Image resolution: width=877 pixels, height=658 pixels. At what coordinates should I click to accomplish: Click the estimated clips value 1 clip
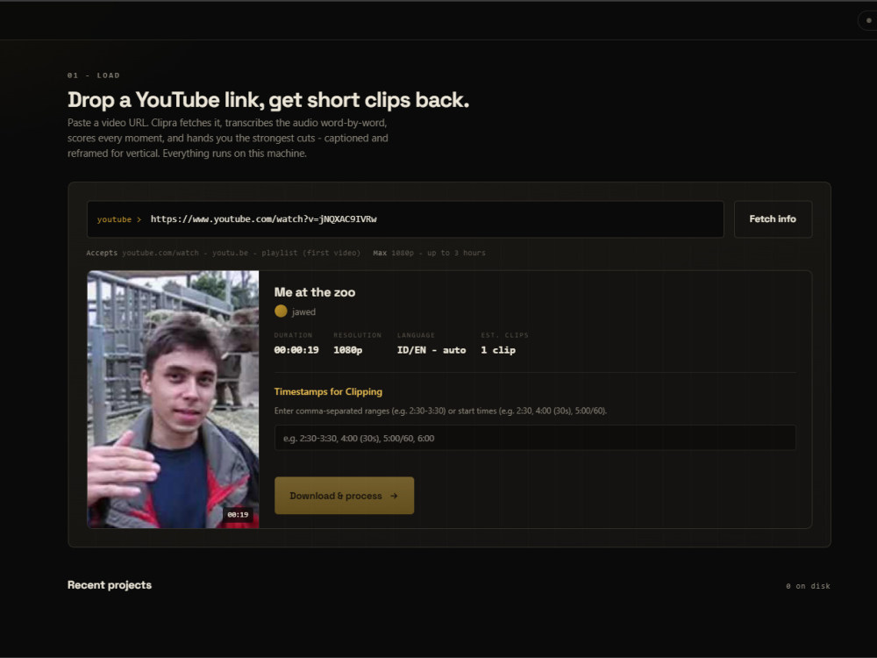pos(498,350)
